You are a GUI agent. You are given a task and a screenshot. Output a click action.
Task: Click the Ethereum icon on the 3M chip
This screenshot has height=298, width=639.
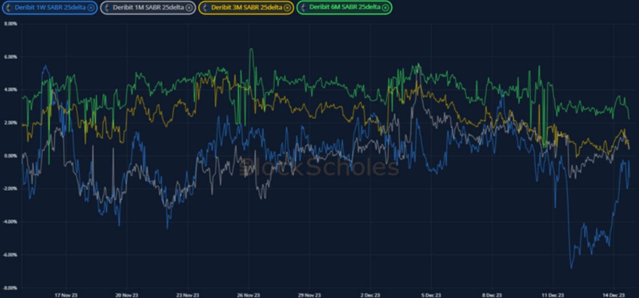pyautogui.click(x=204, y=7)
